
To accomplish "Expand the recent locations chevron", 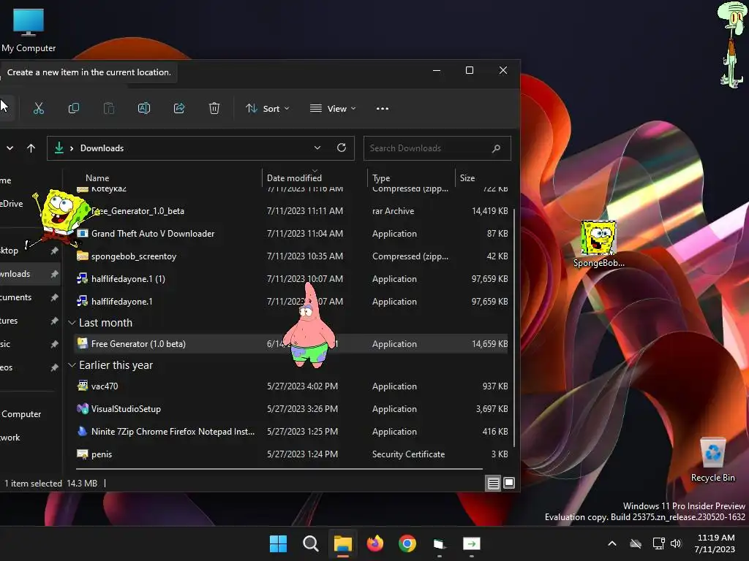I will [x=10, y=148].
